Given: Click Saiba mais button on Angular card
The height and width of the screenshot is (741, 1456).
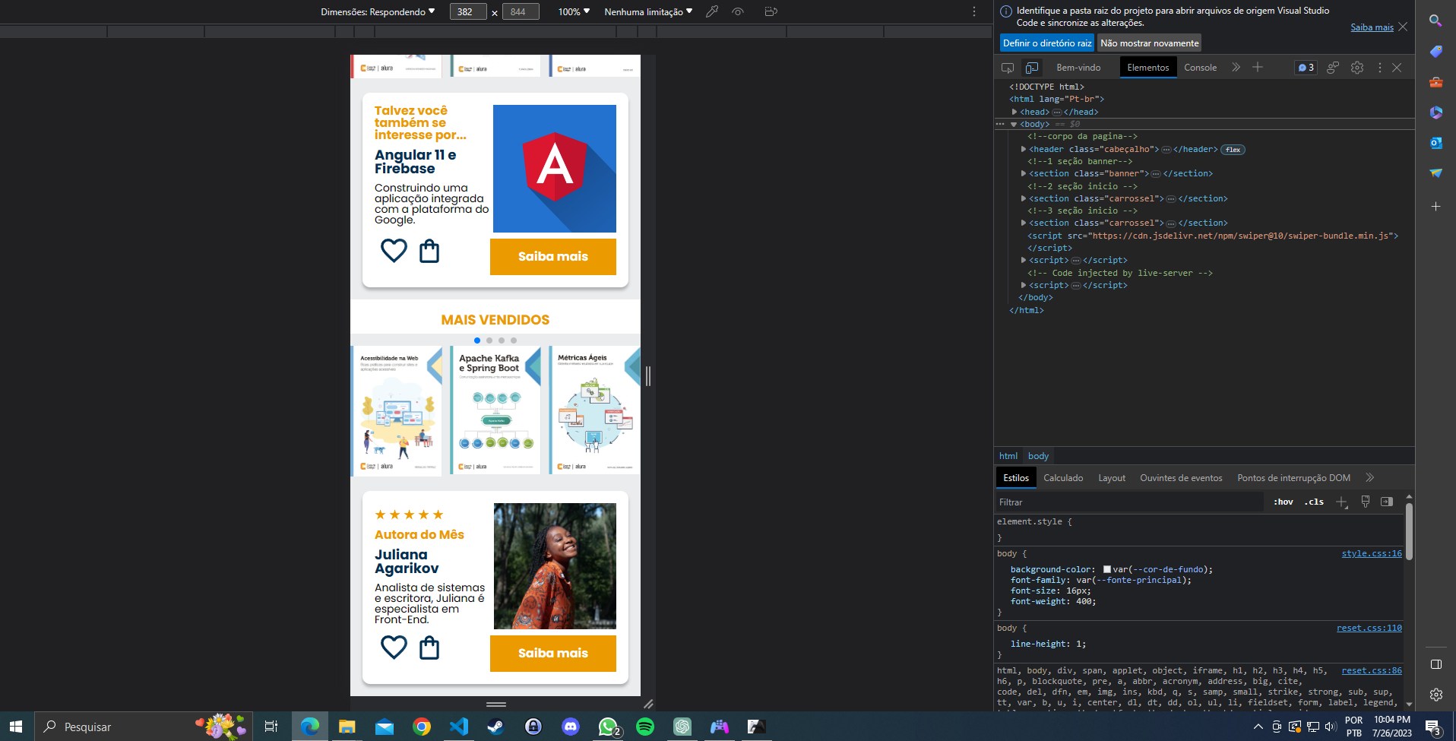Looking at the screenshot, I should 553,257.
